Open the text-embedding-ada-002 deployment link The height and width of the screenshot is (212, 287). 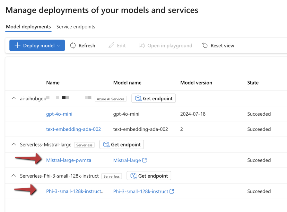pyautogui.click(x=74, y=129)
